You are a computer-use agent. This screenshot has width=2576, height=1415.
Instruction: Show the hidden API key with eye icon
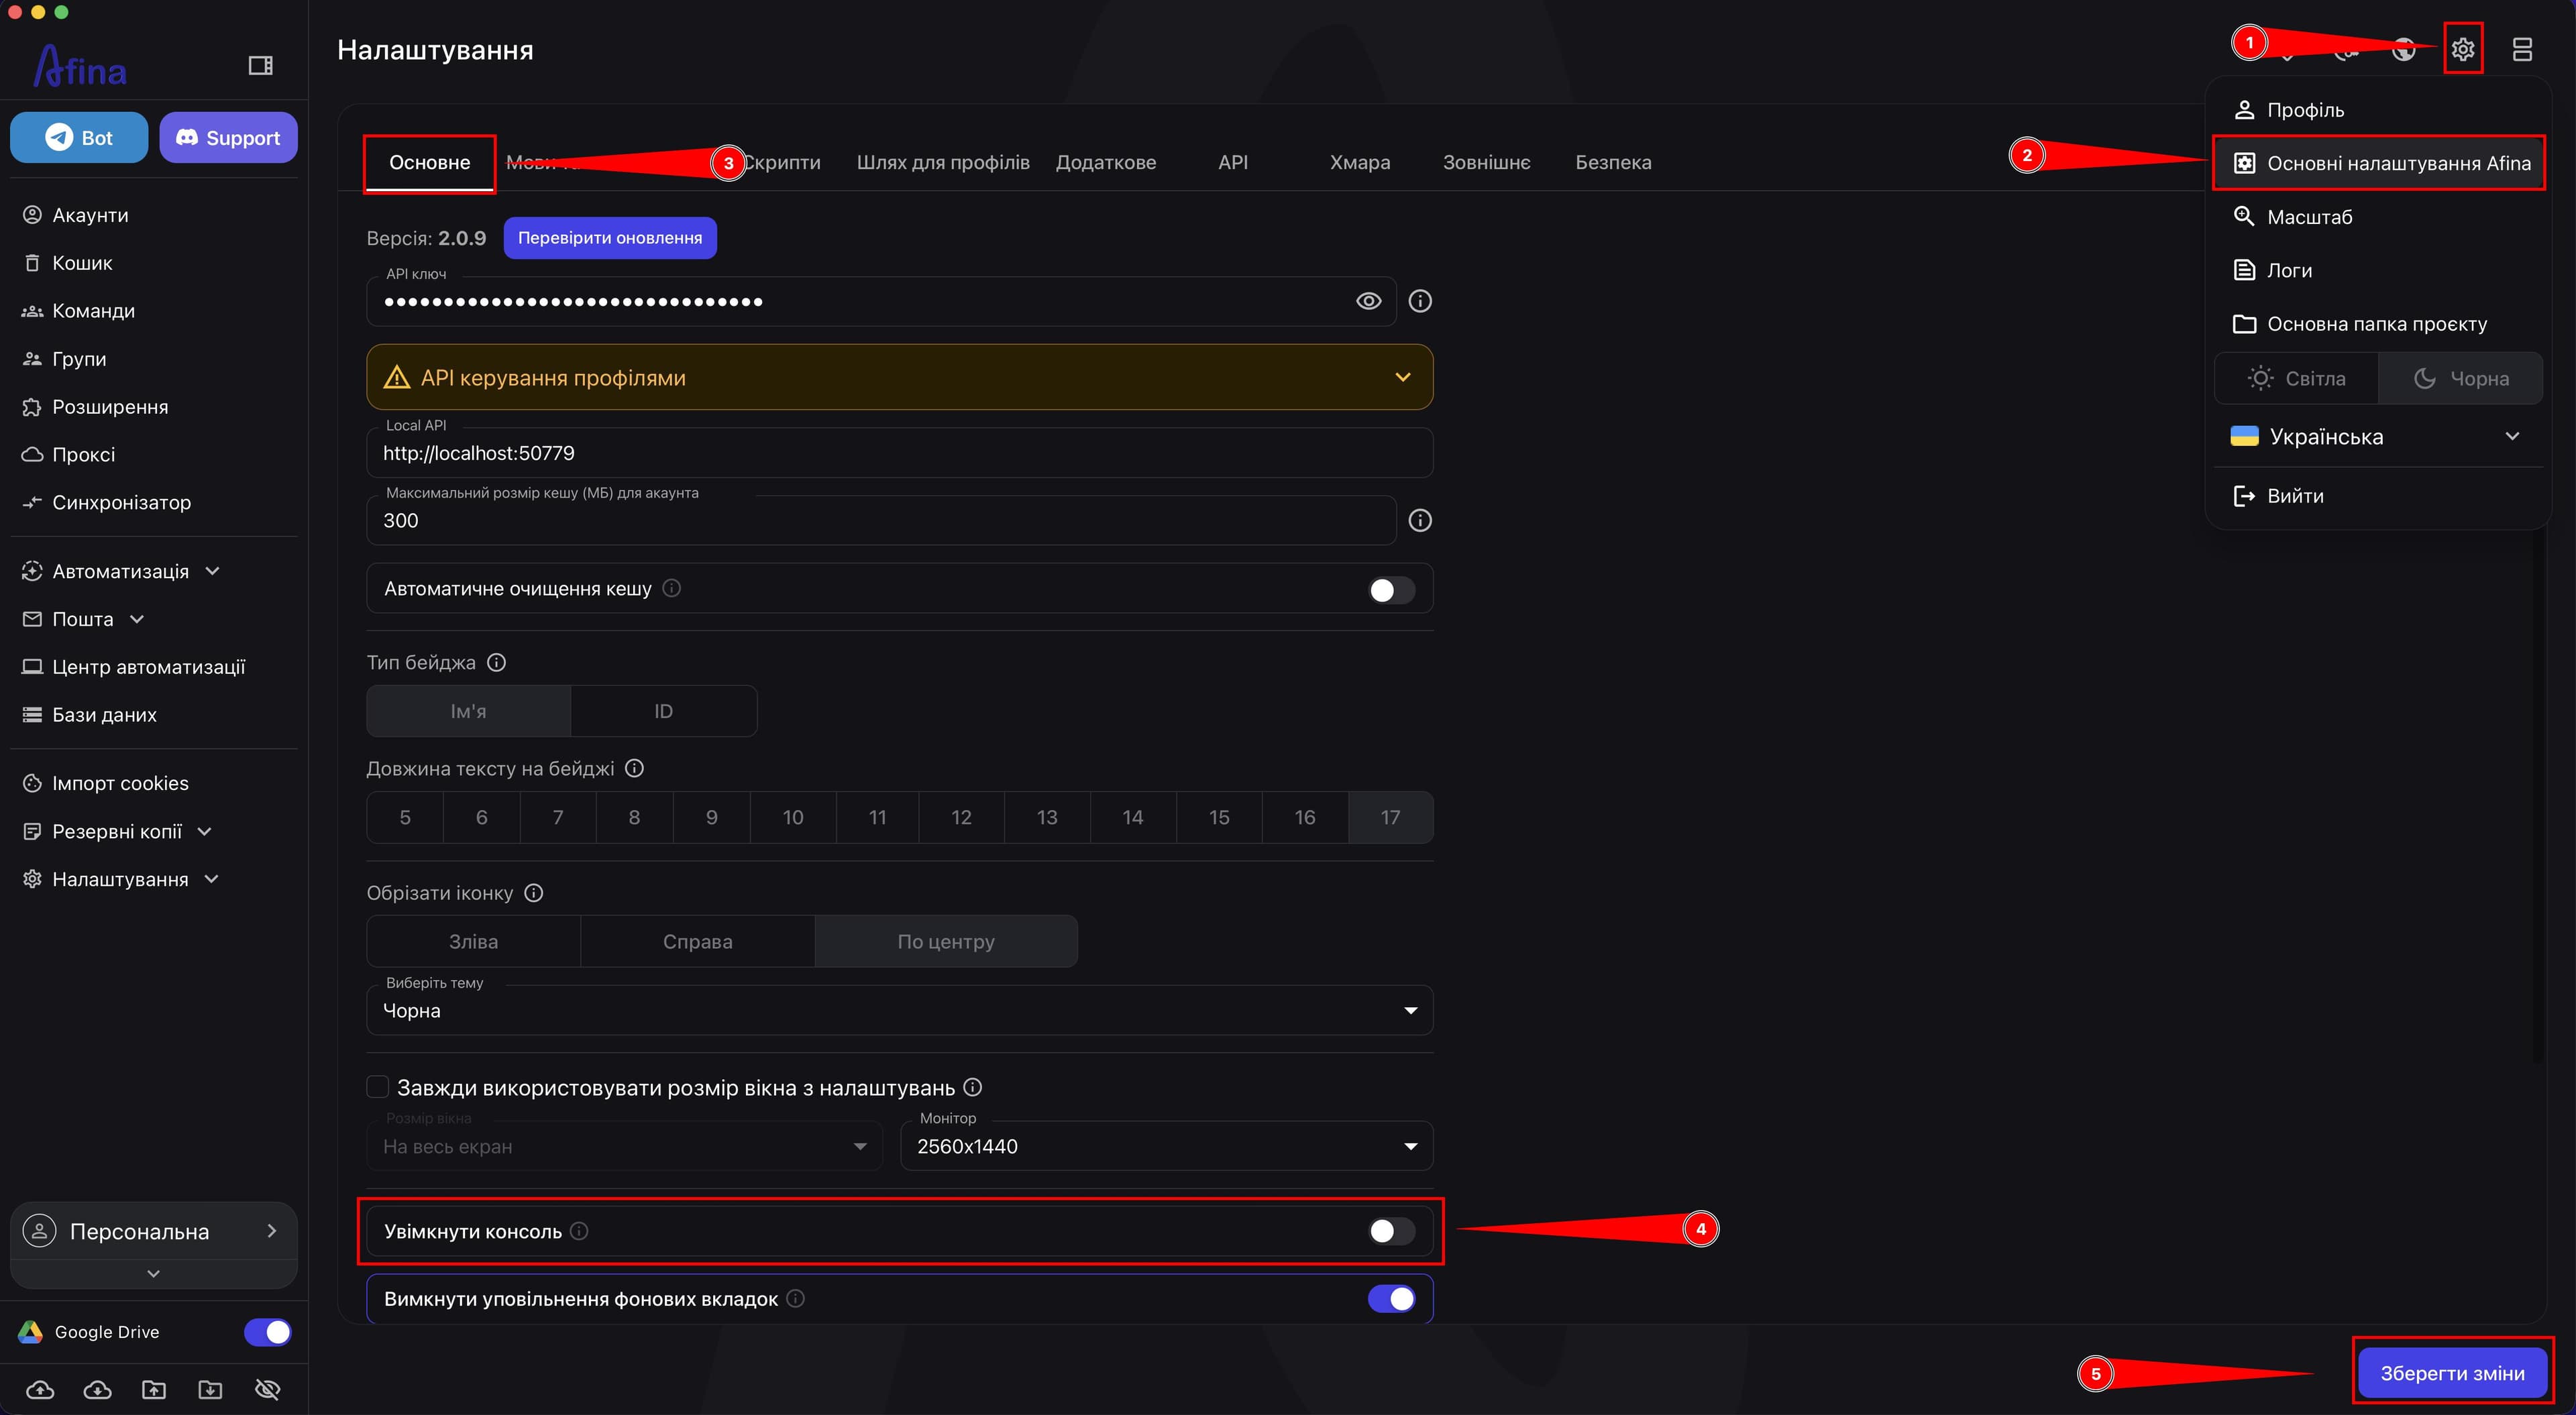[1368, 301]
